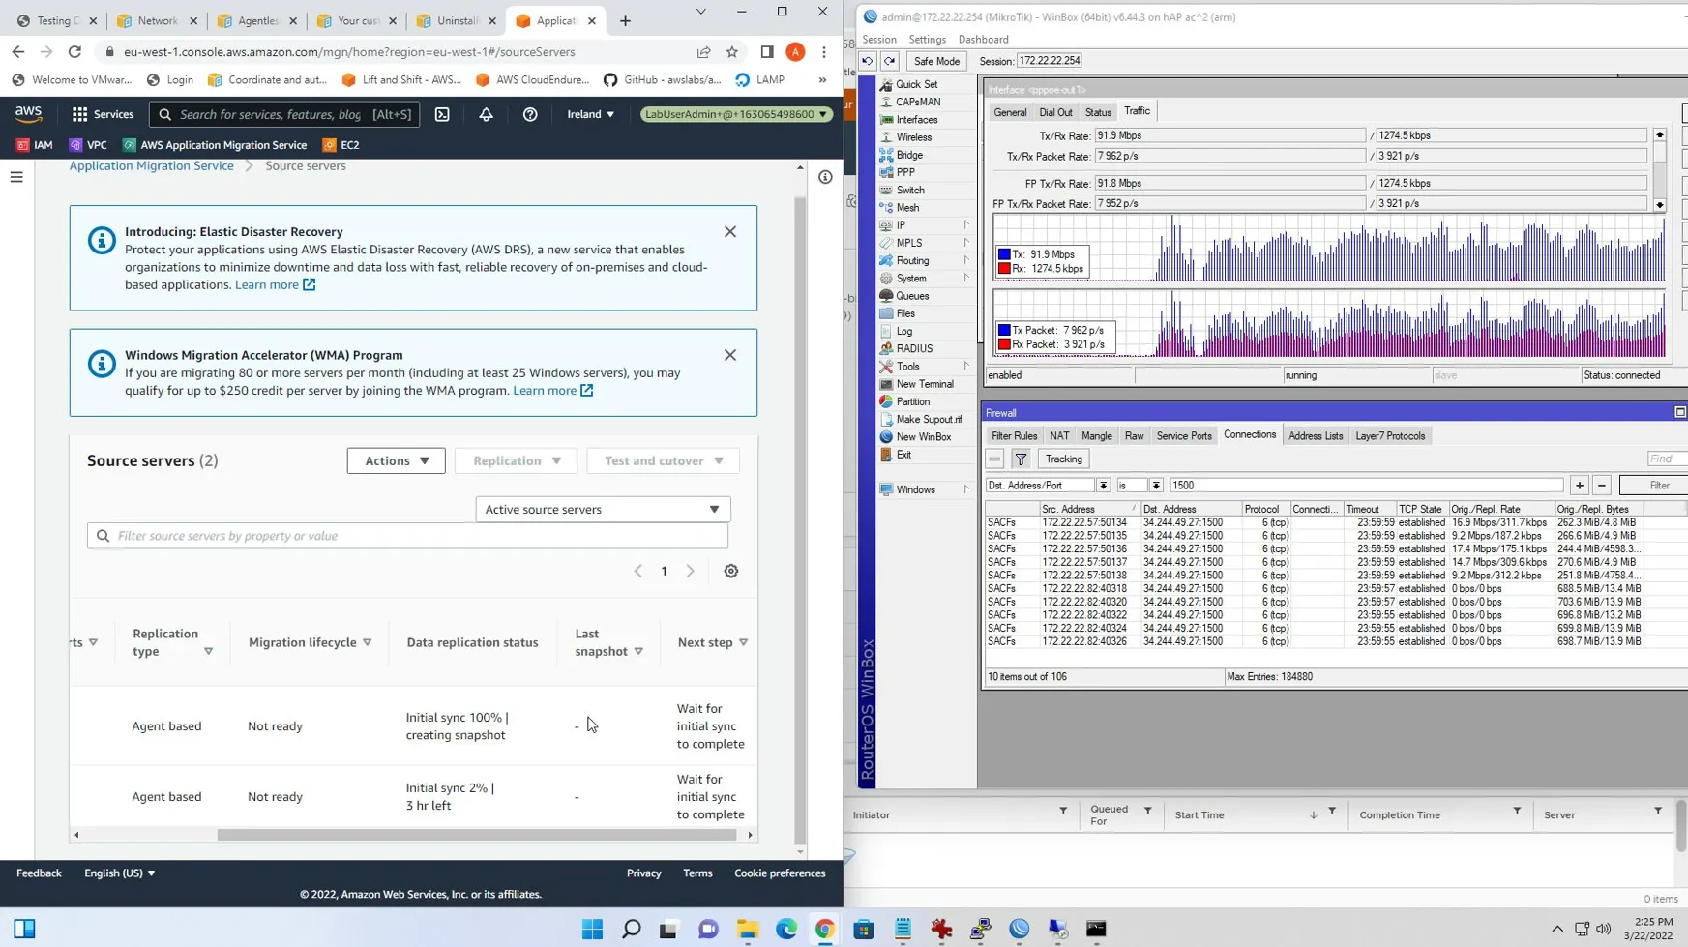The height and width of the screenshot is (947, 1688).
Task: Click the AWS services search box
Action: click(284, 114)
